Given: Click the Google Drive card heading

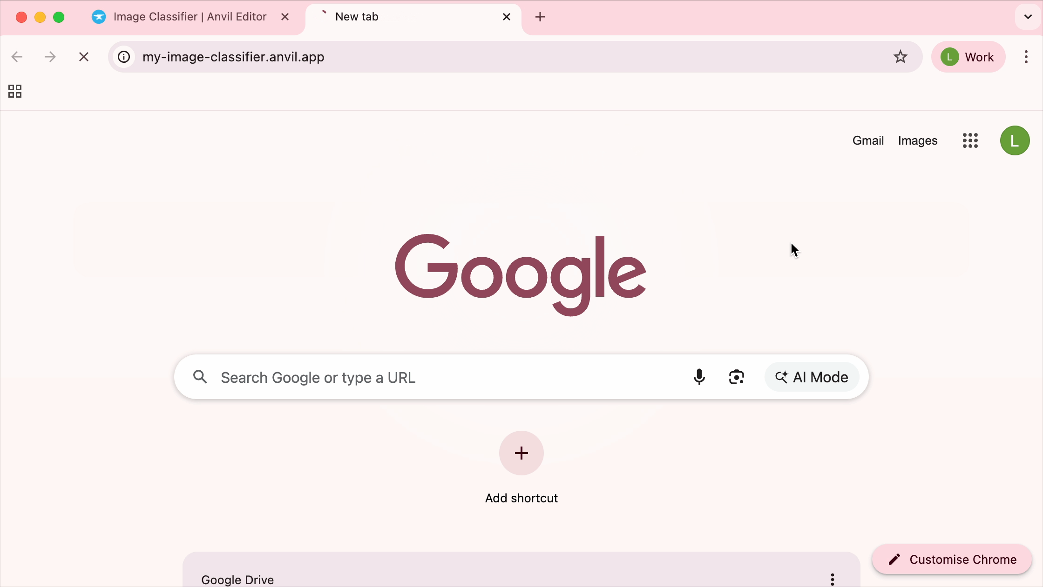Looking at the screenshot, I should click(237, 580).
